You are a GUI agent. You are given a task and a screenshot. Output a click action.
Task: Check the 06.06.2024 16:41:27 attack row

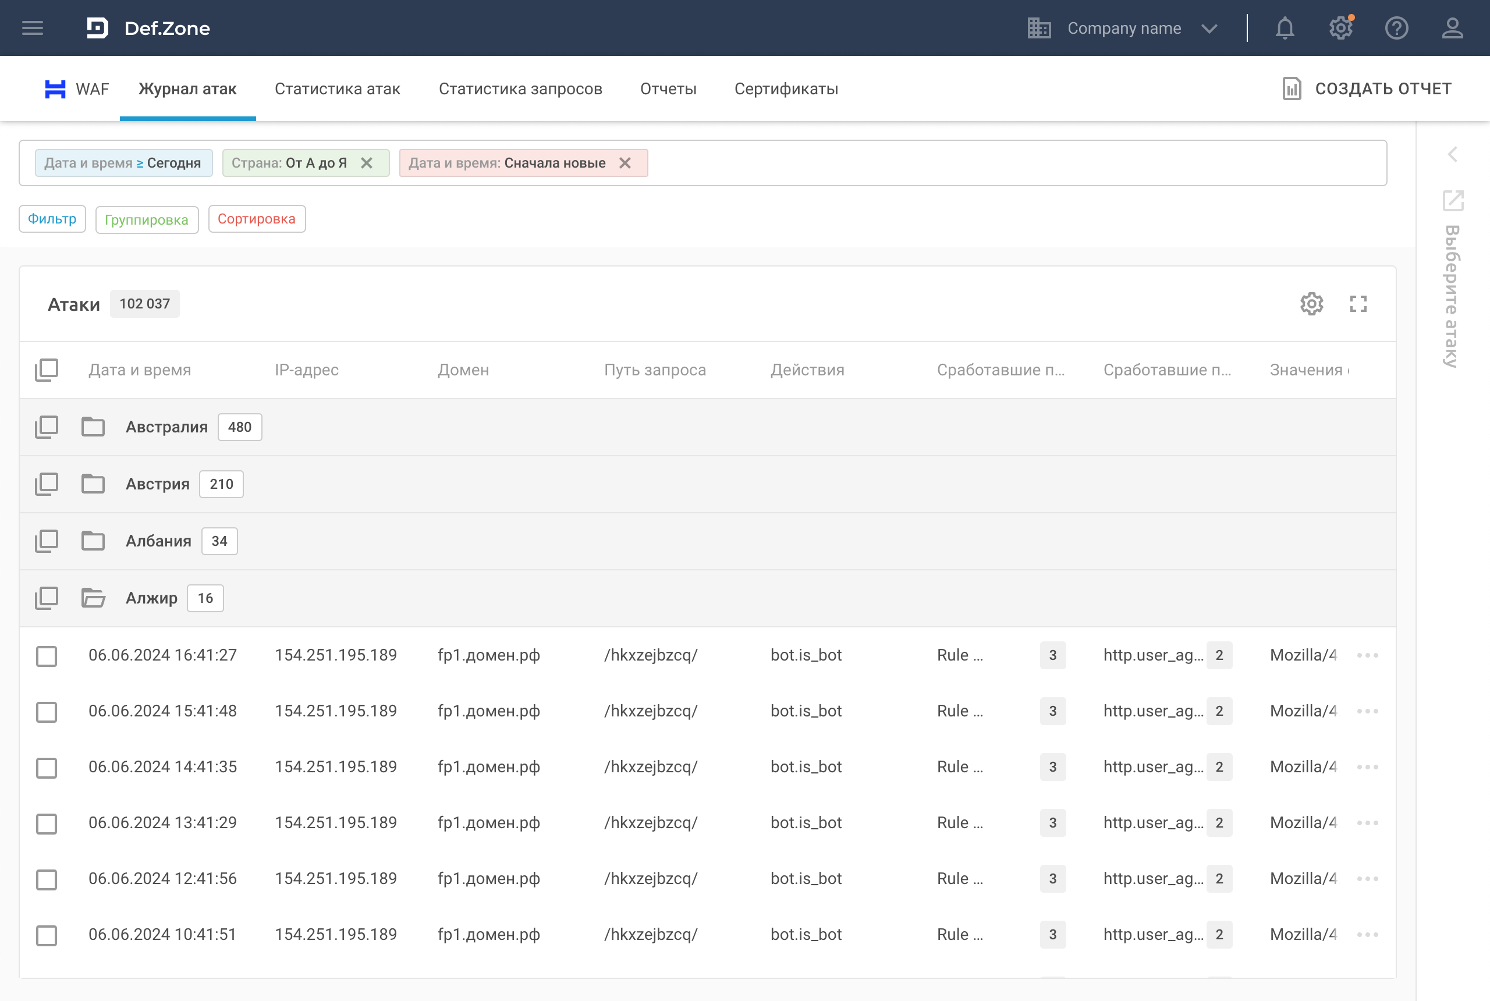[47, 656]
